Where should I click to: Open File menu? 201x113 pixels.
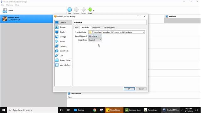tap(3, 5)
